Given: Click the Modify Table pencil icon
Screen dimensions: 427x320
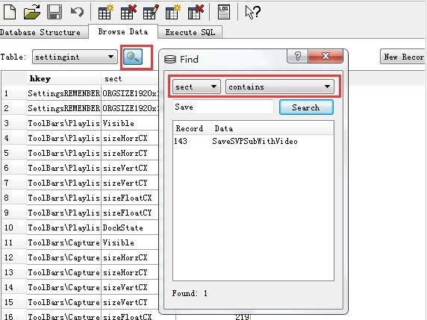Looking at the screenshot, I should (151, 12).
